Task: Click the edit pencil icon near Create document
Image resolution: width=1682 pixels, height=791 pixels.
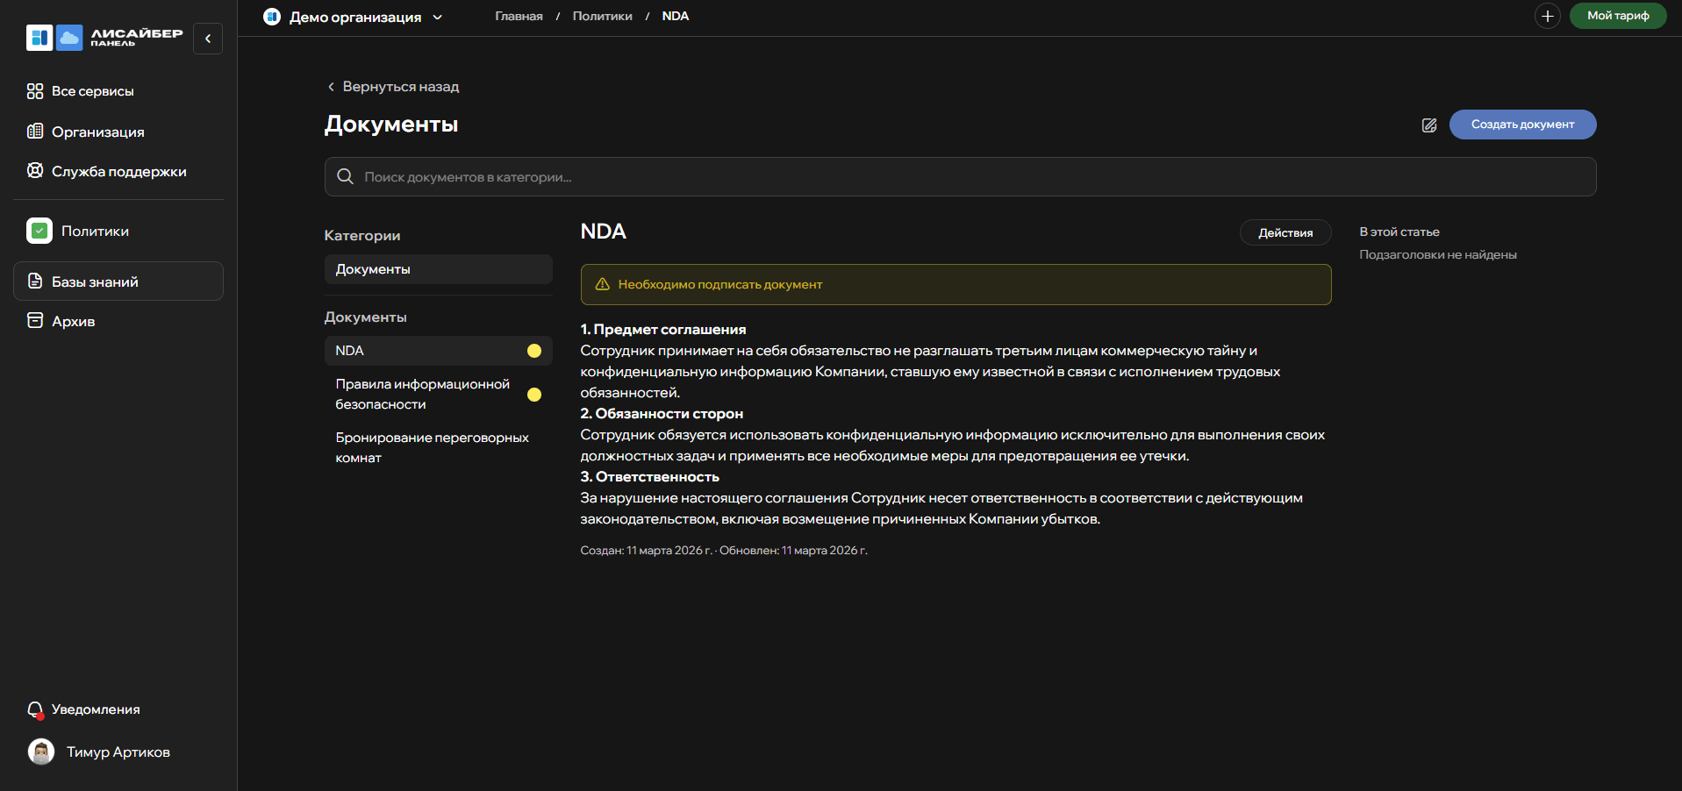Action: coord(1428,125)
